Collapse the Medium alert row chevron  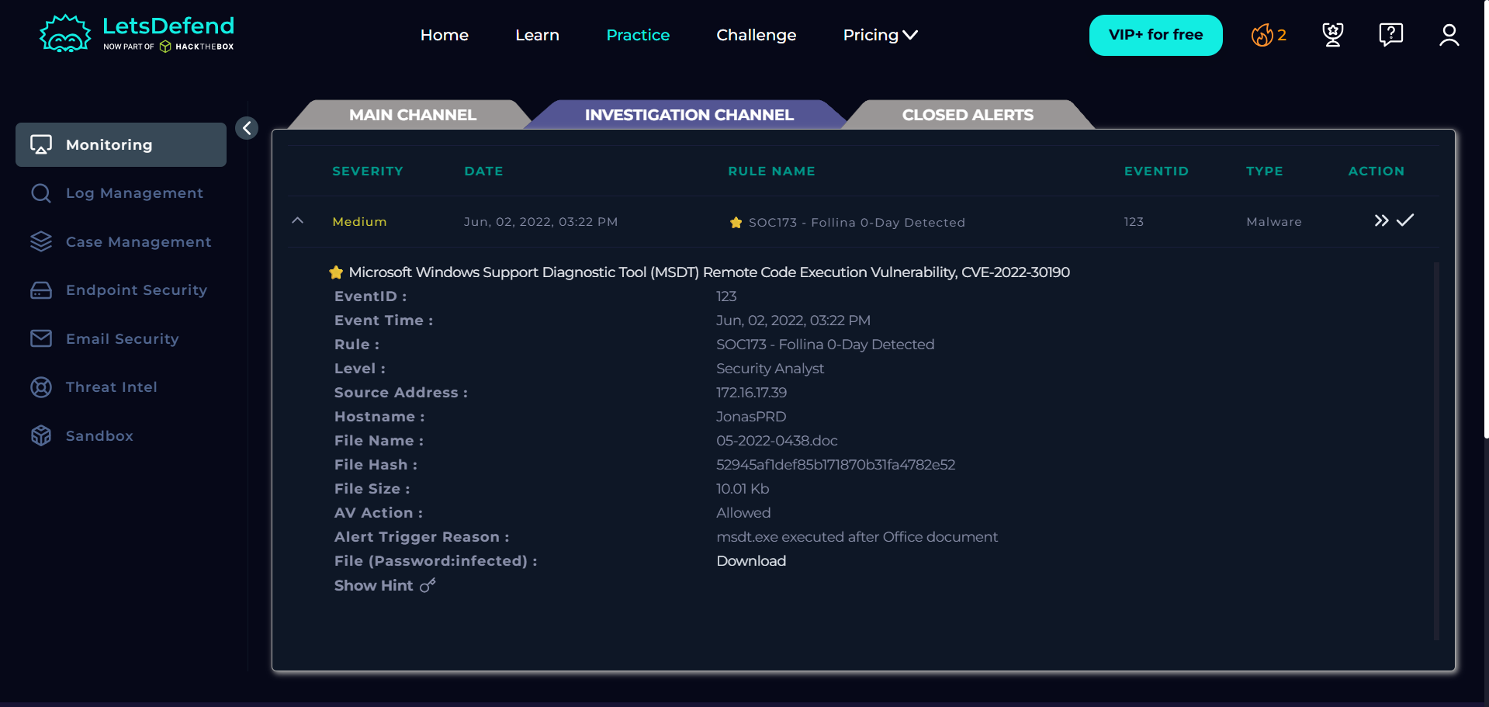coord(297,221)
